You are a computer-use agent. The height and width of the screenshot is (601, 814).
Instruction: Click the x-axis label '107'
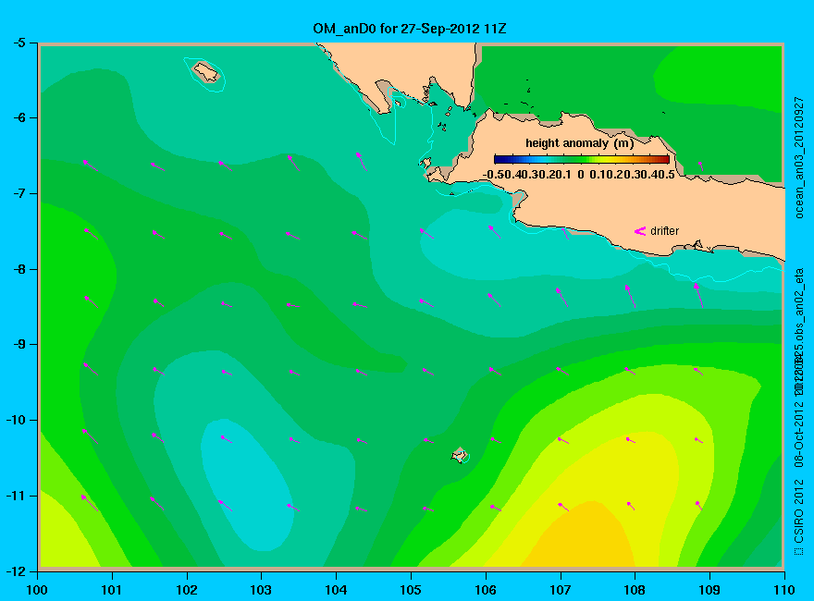click(561, 590)
